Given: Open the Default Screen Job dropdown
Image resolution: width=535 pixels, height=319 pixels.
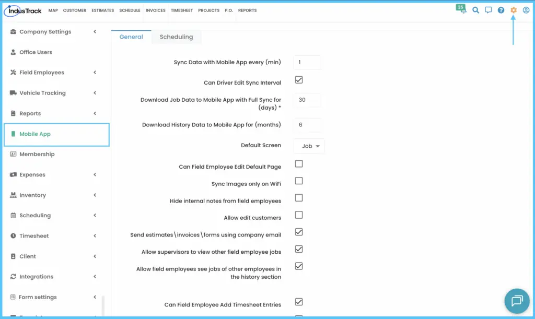Looking at the screenshot, I should [309, 146].
